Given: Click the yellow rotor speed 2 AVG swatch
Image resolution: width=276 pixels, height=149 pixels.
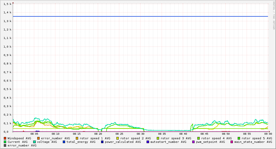Looking at the screenshot, I should [x=118, y=139].
